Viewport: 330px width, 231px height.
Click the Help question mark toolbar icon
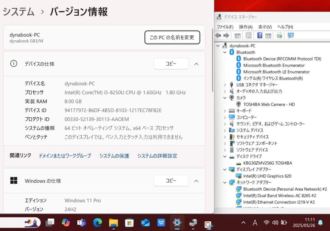tap(260, 35)
